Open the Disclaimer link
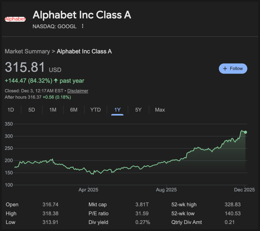The image size is (260, 231). tap(78, 91)
